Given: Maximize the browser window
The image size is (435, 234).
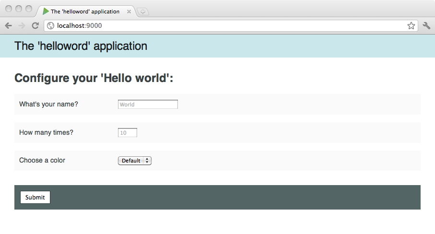Looking at the screenshot, I should (x=28, y=9).
